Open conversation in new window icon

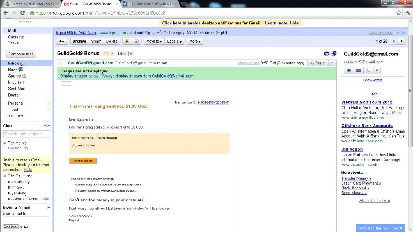[x=334, y=54]
